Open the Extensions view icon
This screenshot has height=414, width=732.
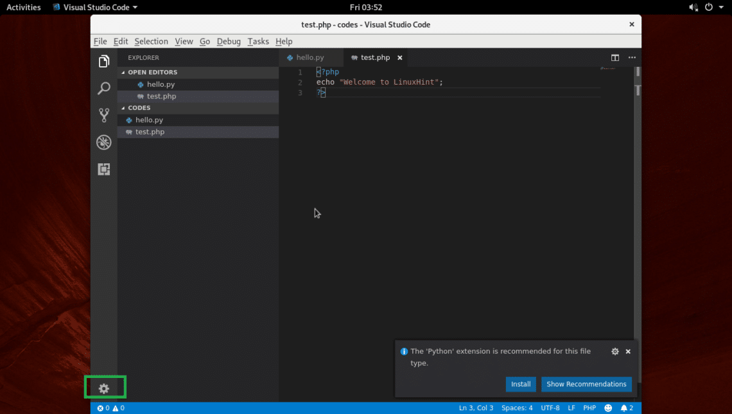click(x=103, y=170)
